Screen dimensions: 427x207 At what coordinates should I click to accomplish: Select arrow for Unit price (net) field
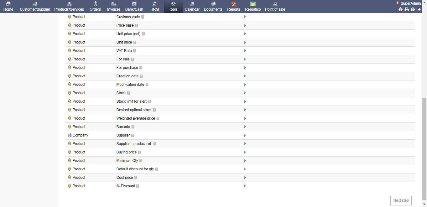coord(245,34)
